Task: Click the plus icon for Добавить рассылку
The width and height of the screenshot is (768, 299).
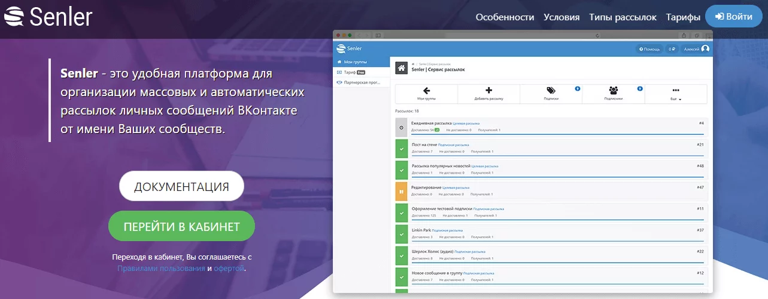Action: (x=488, y=91)
